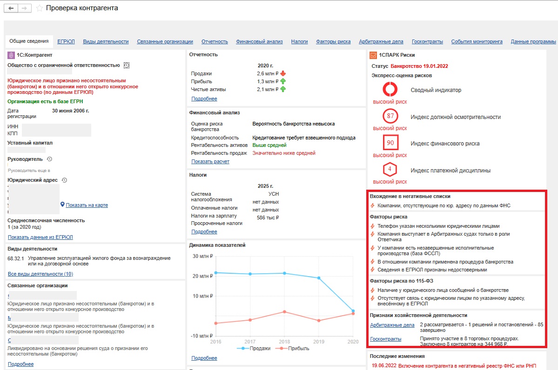Open Все виды деятельности (10) link
The image size is (558, 370).
pyautogui.click(x=40, y=274)
